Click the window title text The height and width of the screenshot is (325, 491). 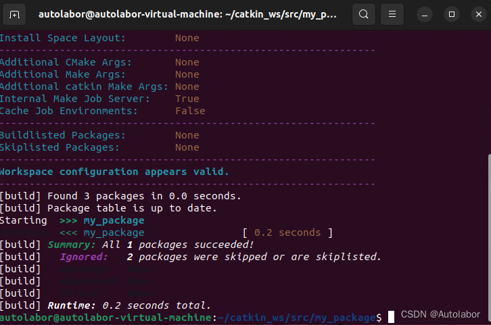click(x=187, y=14)
